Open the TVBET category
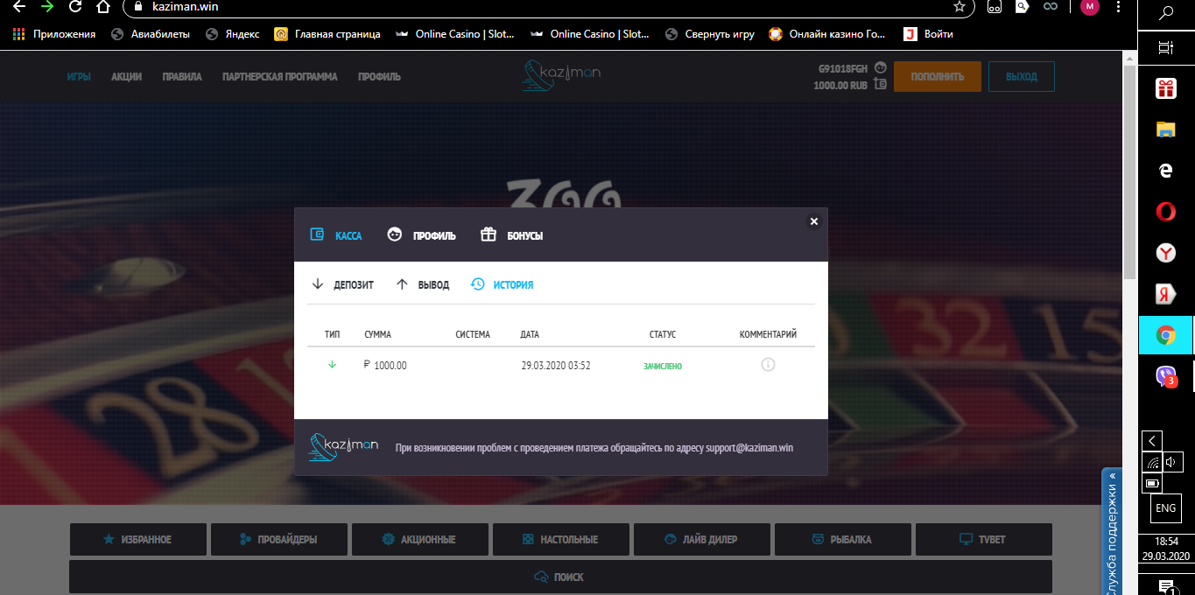Viewport: 1195px width, 595px height. (x=984, y=540)
